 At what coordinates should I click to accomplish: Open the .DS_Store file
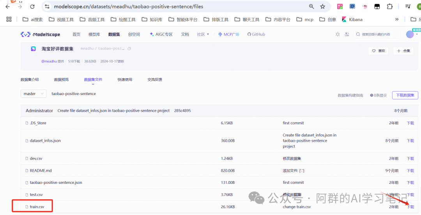point(38,123)
